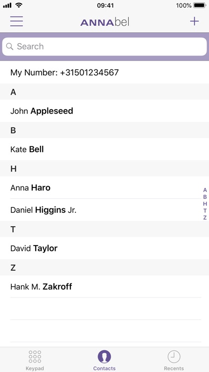
Task: Tap My Number row
Action: 104,72
